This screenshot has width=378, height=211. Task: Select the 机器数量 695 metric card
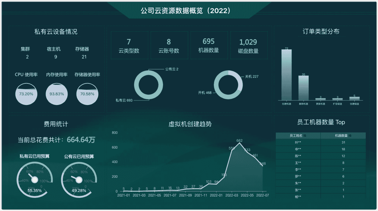[209, 45]
